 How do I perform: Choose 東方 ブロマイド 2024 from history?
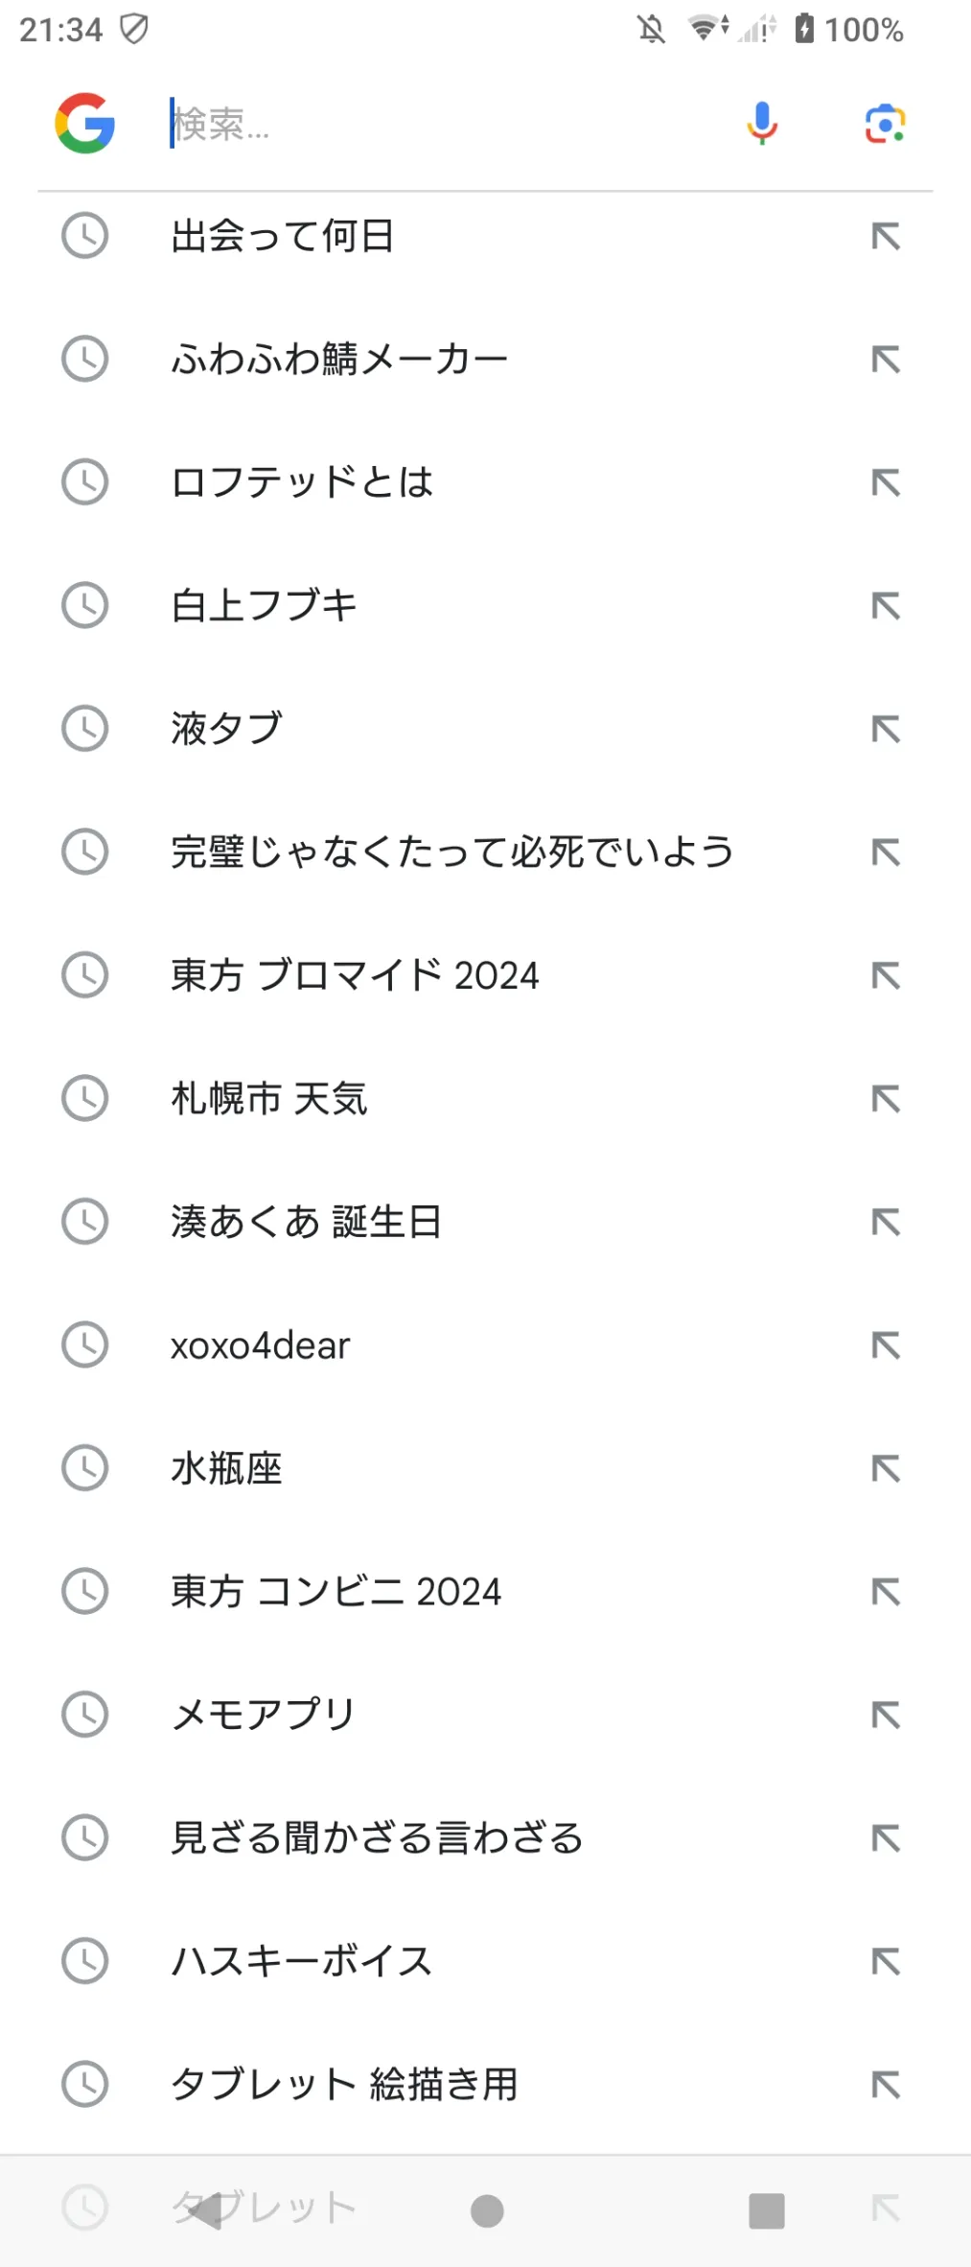click(x=485, y=975)
